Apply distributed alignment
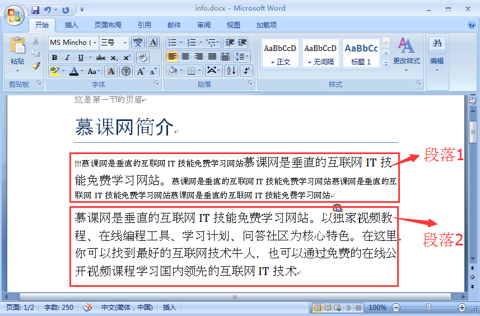This screenshot has width=480, height=316. 225,57
